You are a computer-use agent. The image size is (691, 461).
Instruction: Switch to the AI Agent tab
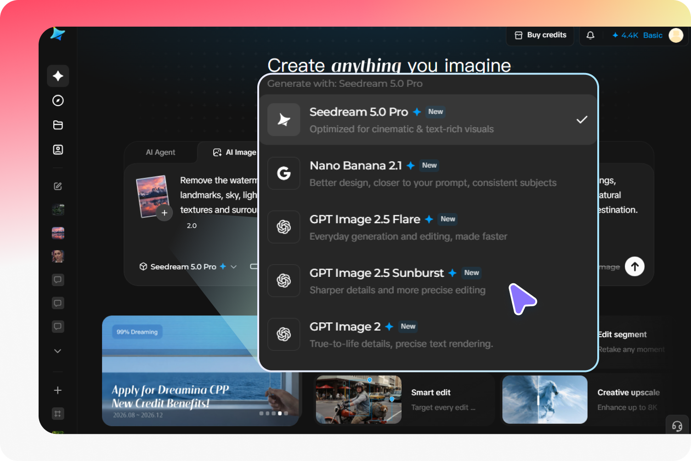click(x=160, y=152)
